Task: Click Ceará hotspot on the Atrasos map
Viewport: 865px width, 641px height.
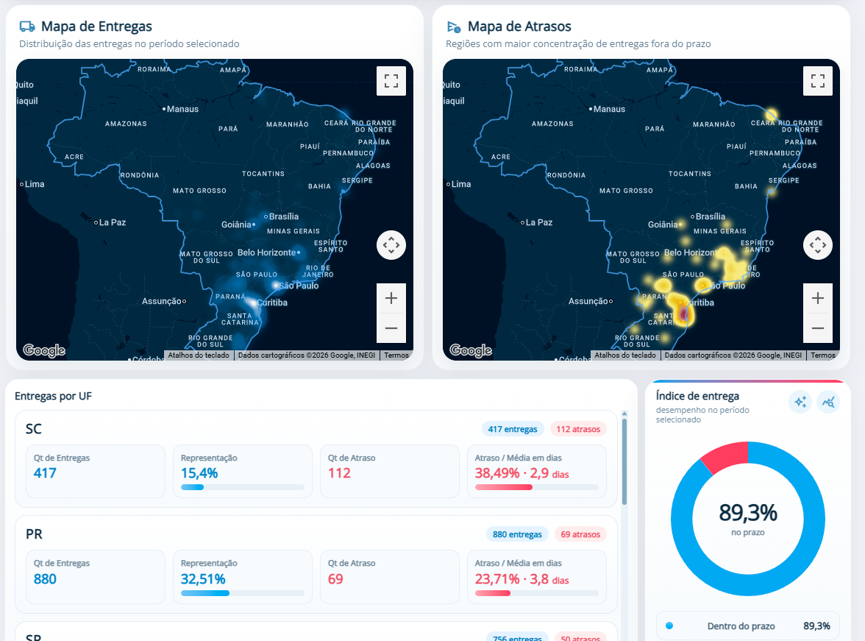Action: (771, 115)
